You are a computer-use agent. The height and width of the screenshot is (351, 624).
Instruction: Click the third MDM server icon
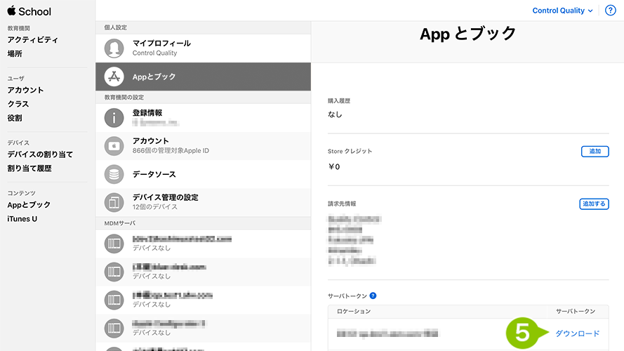point(114,300)
